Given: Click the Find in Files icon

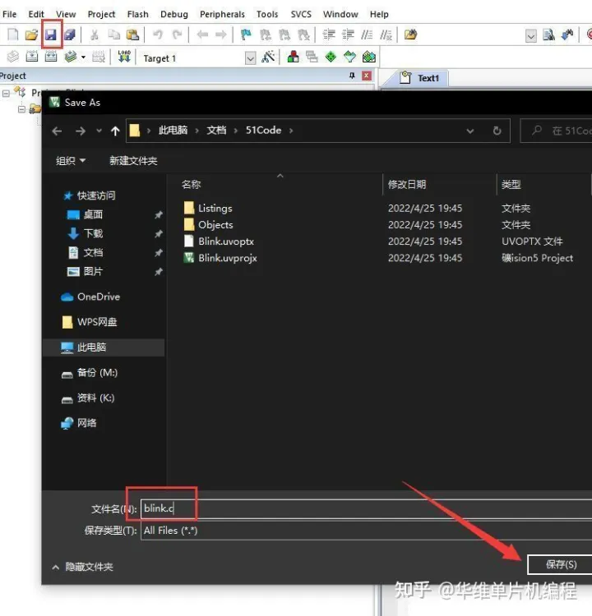Looking at the screenshot, I should 410,34.
